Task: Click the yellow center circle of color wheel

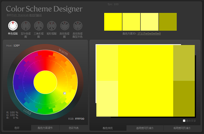Action: (45, 82)
